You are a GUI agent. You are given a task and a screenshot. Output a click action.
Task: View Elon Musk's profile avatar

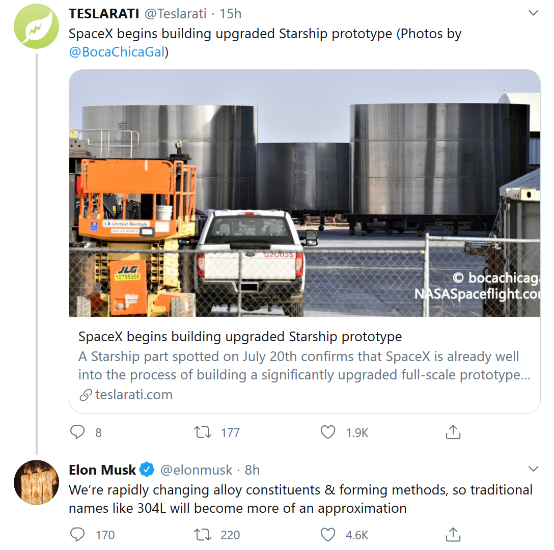pyautogui.click(x=36, y=482)
